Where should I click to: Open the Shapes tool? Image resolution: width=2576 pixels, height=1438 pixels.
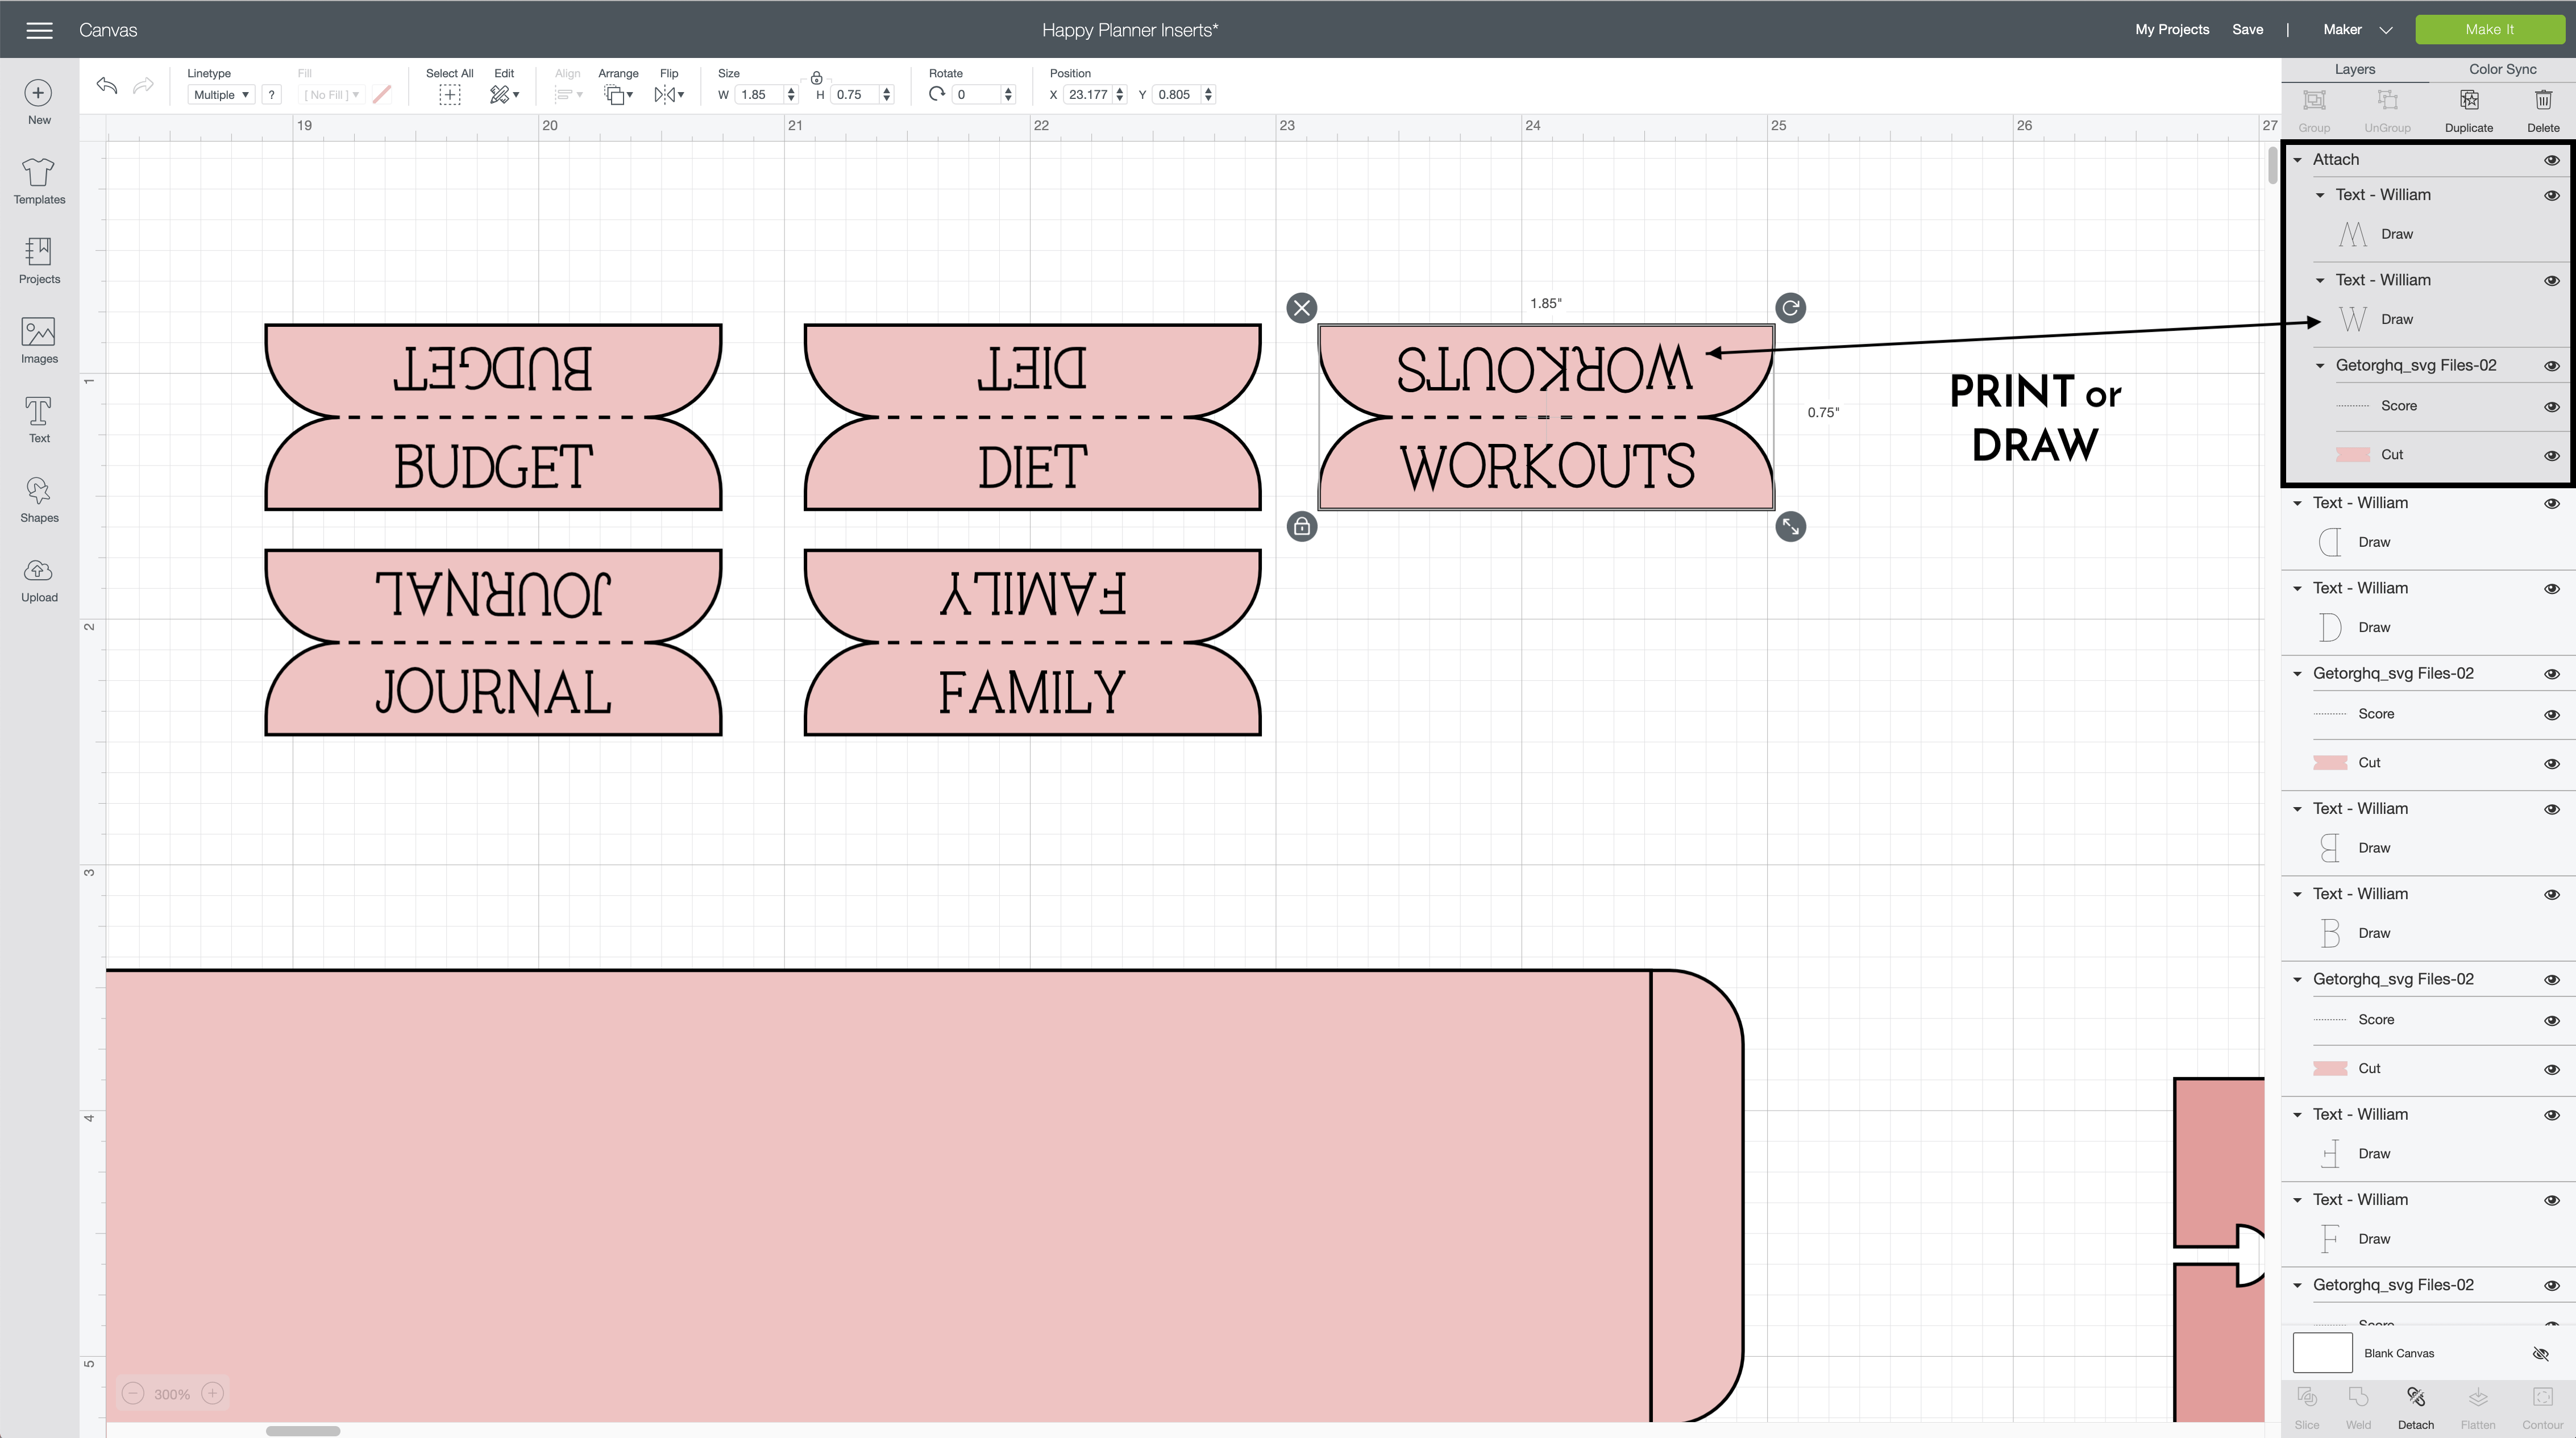39,499
